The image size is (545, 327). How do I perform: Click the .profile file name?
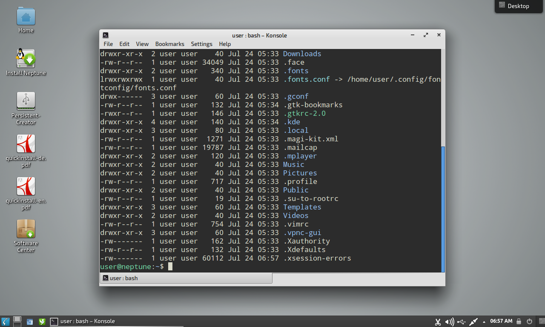(x=300, y=181)
